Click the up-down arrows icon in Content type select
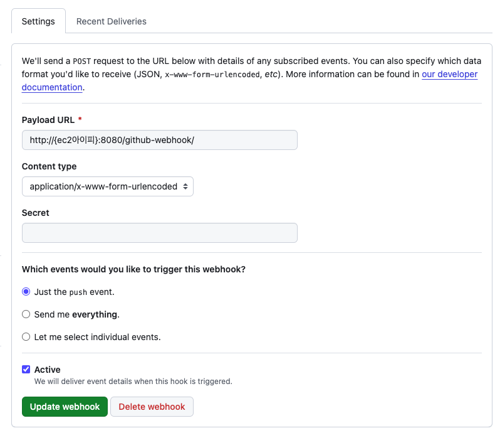The width and height of the screenshot is (500, 433). pyautogui.click(x=185, y=186)
